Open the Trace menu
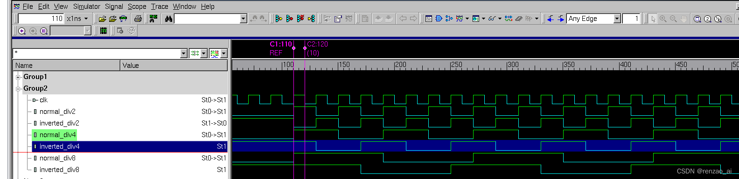Viewport: 739px width, 179px height. pyautogui.click(x=160, y=7)
